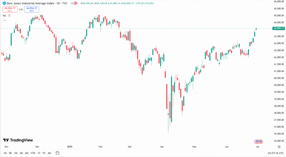This screenshot has height=157, width=286.
Task: Click the Vol indicator label
Action: (x=4, y=16)
